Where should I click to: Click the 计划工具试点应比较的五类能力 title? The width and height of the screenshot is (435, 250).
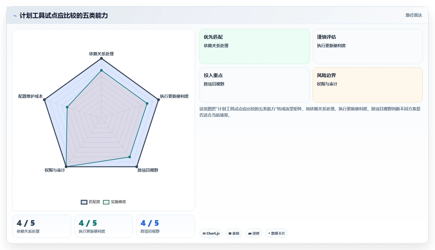pos(64,15)
